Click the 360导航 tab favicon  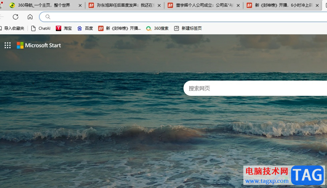pos(12,5)
